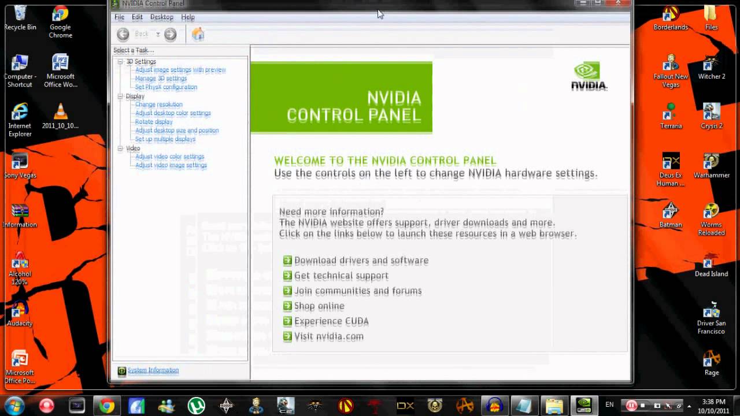Select the Recycle Bin desktop icon
This screenshot has height=416, width=740.
[x=20, y=18]
